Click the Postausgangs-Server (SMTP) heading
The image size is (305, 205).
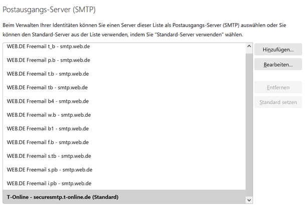(56, 10)
